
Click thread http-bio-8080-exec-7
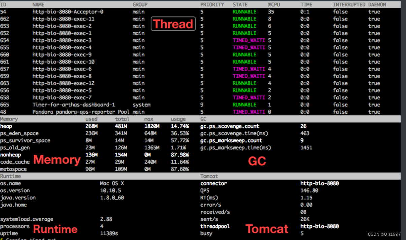coord(62,98)
